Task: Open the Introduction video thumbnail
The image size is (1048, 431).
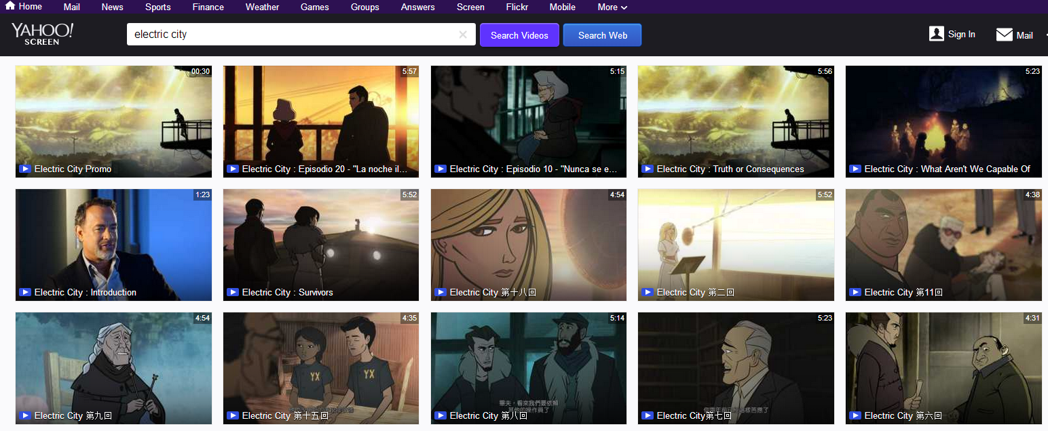Action: point(113,245)
